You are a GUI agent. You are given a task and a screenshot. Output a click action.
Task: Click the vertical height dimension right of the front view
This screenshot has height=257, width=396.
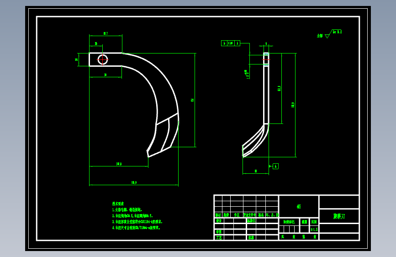coord(193,100)
